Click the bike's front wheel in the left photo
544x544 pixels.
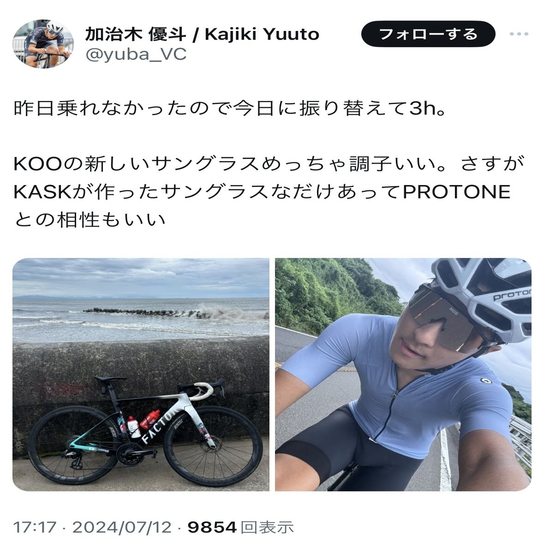213,445
